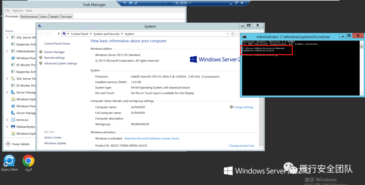Expand the SQL Server Ma... process group

[x=7, y=79]
